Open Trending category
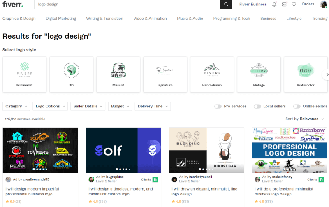329x207 pixels. pyautogui.click(x=320, y=19)
